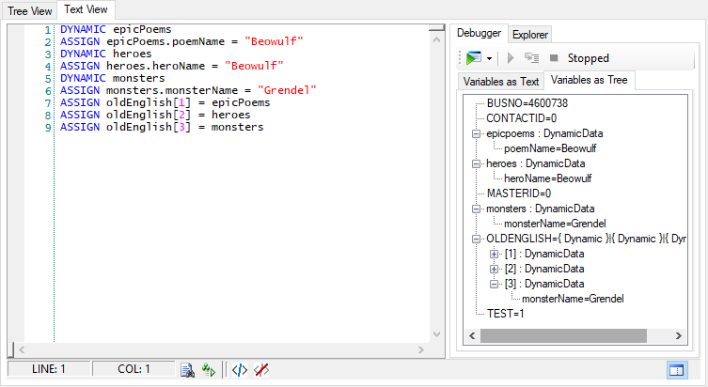Viewport: 708px width, 387px height.
Task: Click the green arrows icon in status bar
Action: pyautogui.click(x=207, y=370)
